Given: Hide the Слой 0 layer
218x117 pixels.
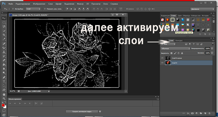Looking at the screenshot, I should (162, 63).
